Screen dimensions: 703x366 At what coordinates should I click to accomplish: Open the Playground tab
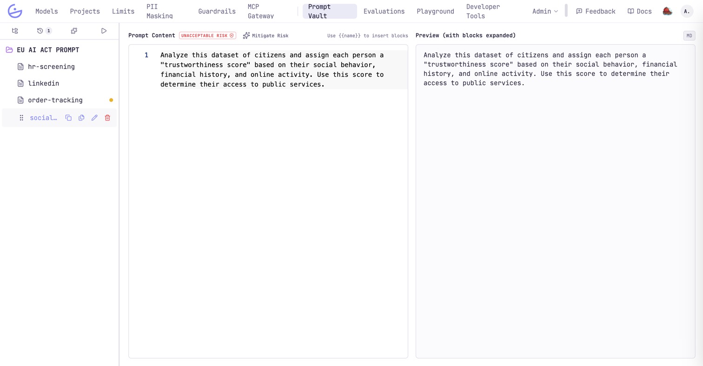pos(435,11)
